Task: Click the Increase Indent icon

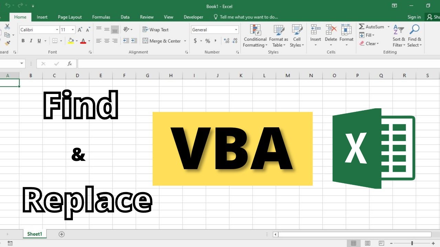Action: pyautogui.click(x=134, y=41)
